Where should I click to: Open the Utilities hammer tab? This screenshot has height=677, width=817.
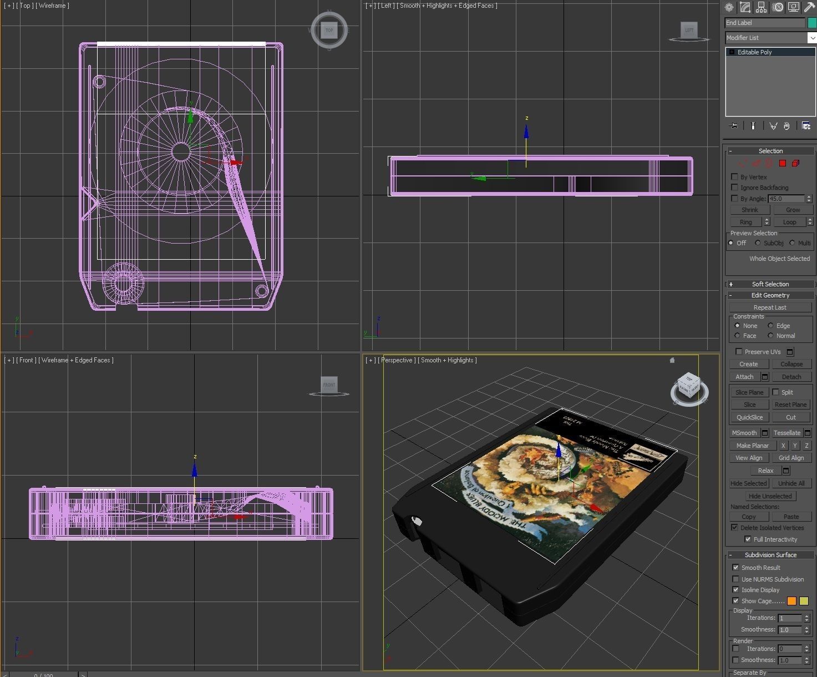(x=809, y=7)
